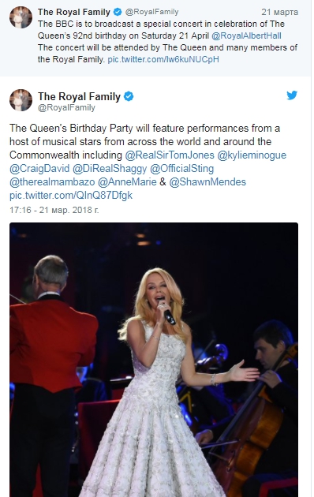The width and height of the screenshot is (314, 497).
Task: Open Royal Family avatar in embedded tweet
Action: (21, 100)
